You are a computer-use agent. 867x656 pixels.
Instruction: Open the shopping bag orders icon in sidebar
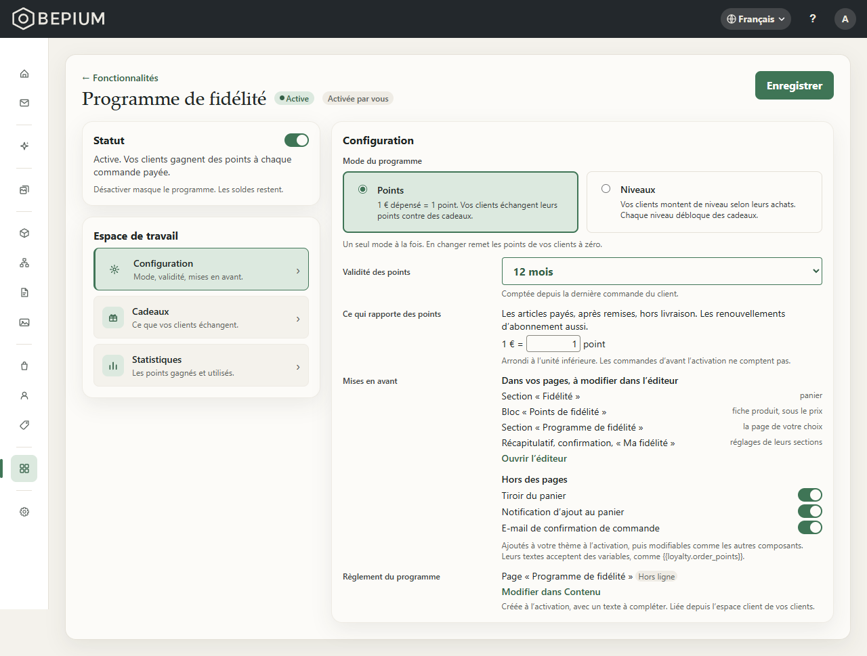click(x=24, y=366)
